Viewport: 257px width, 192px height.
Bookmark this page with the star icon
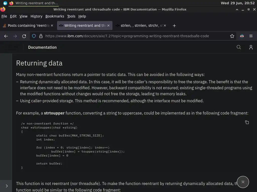[232, 36]
